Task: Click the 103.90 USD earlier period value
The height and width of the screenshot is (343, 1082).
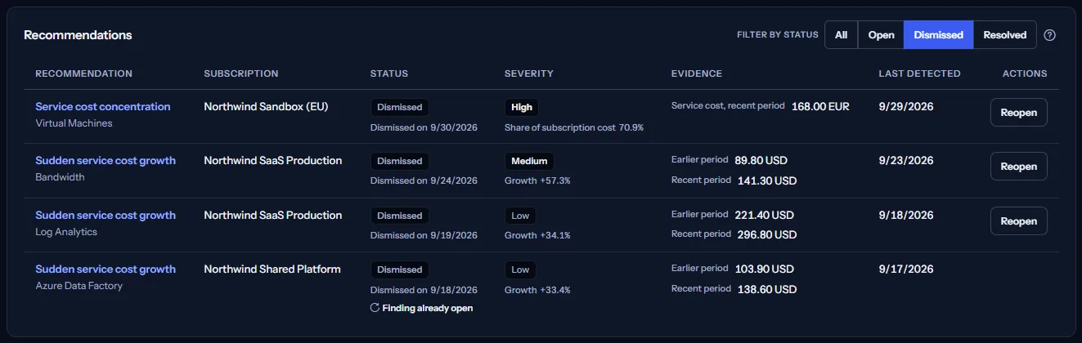Action: click(764, 269)
